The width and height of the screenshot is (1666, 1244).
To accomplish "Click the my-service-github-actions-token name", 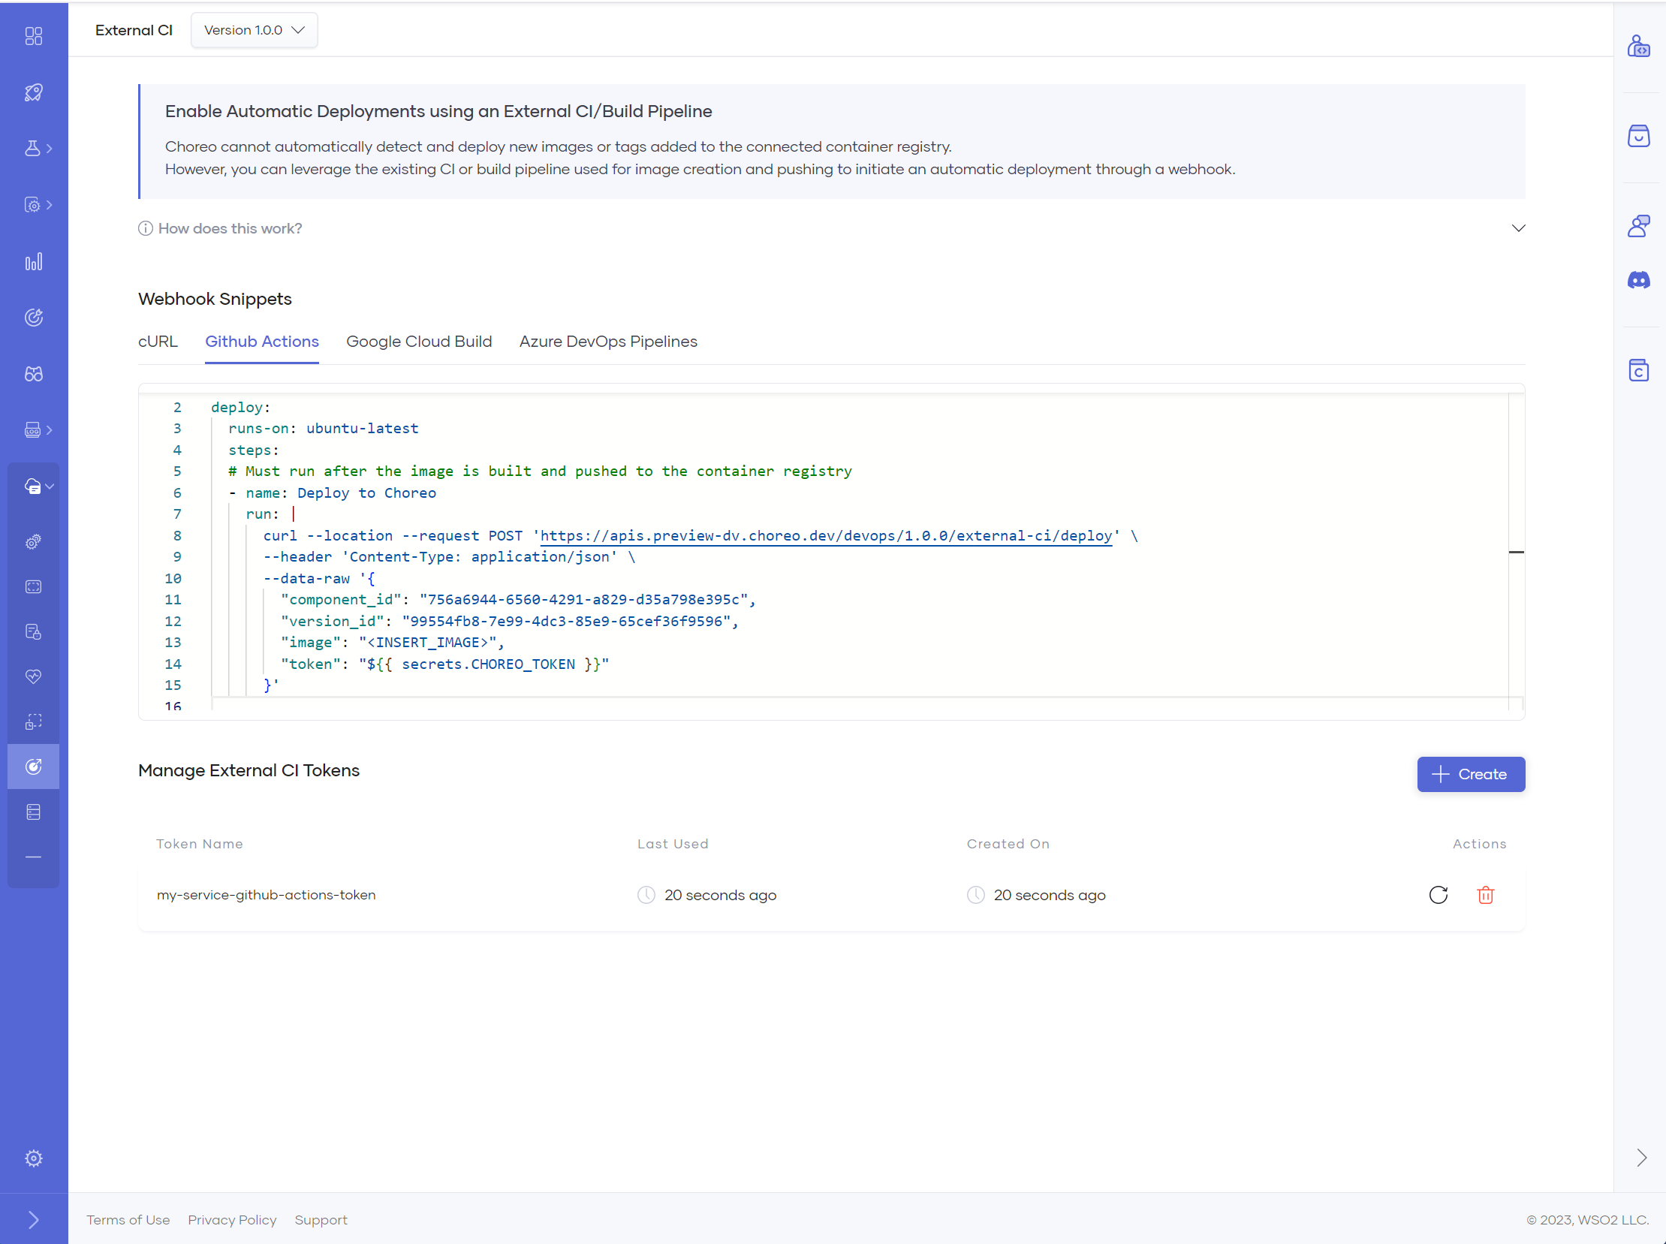I will [x=266, y=895].
